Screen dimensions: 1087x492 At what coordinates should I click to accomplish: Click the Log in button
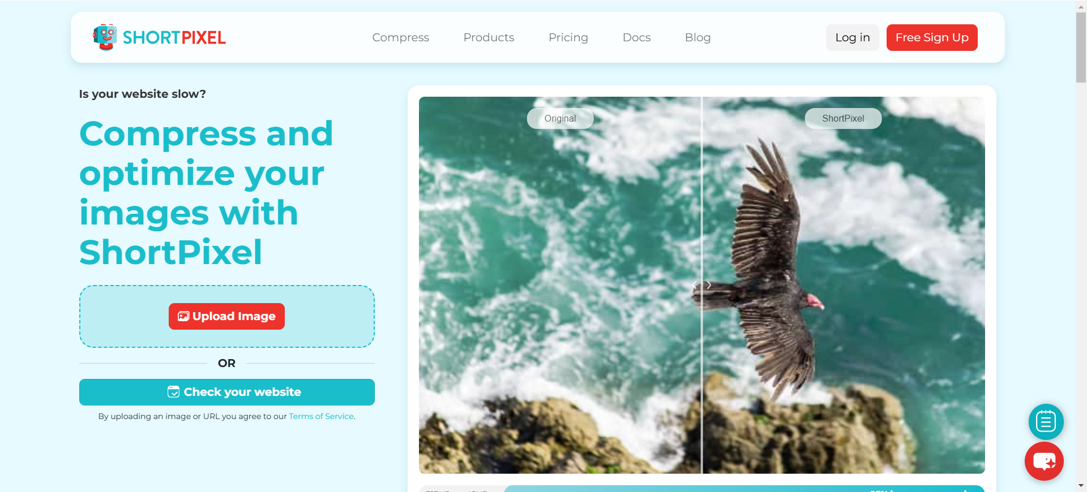[853, 37]
